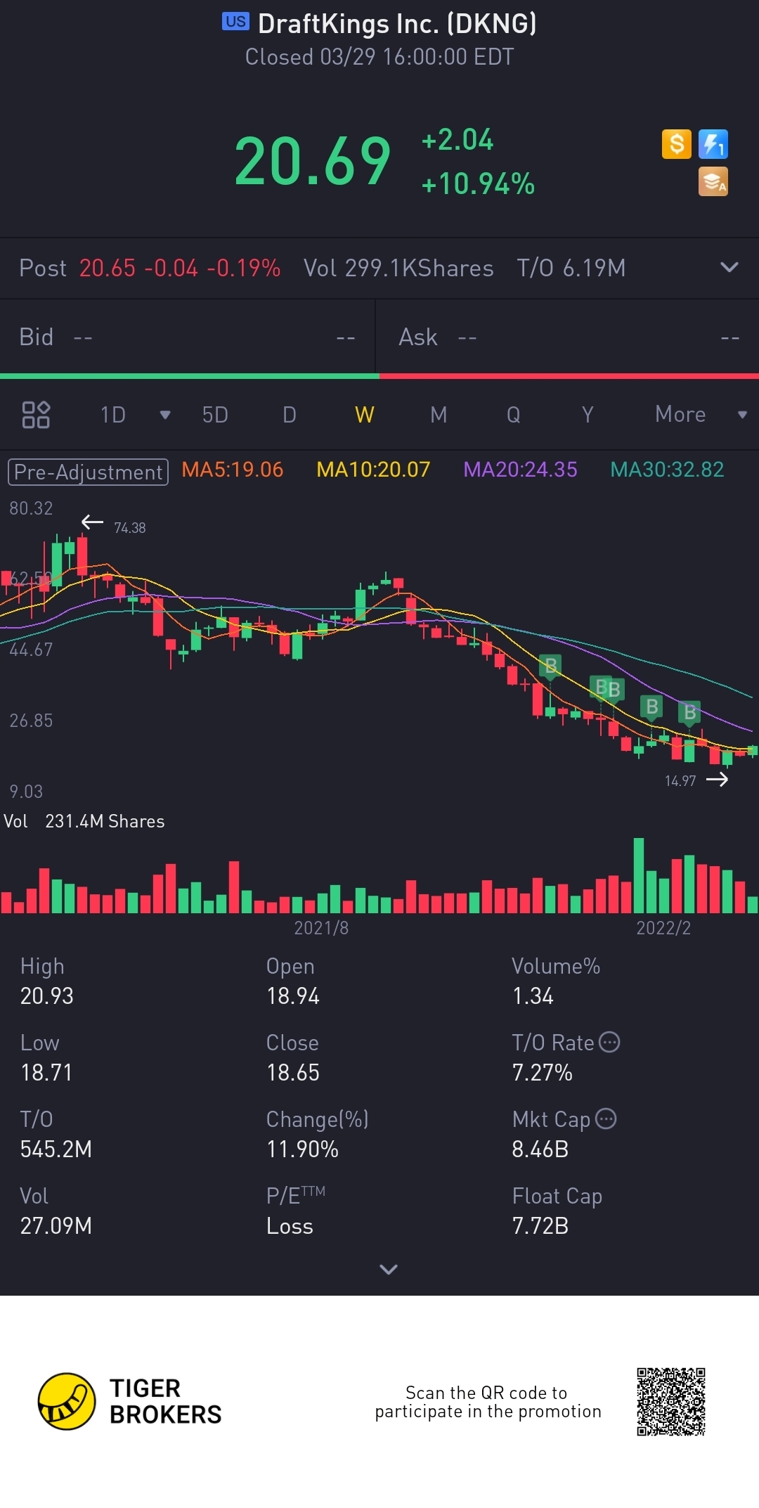Tap the T/O 545.2M value
This screenshot has height=1508, width=759.
coord(56,1149)
